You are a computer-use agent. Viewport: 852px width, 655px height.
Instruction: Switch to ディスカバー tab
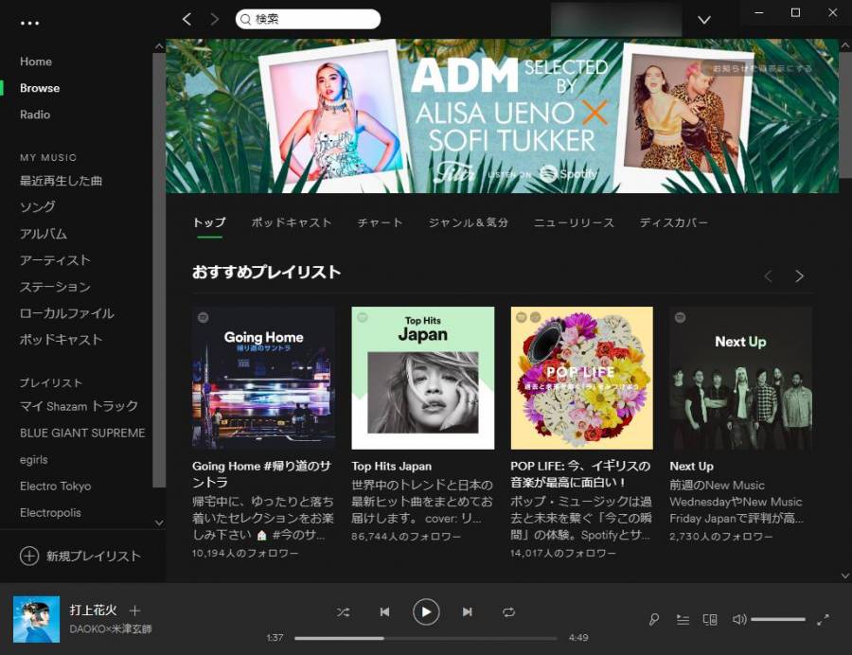tap(674, 222)
